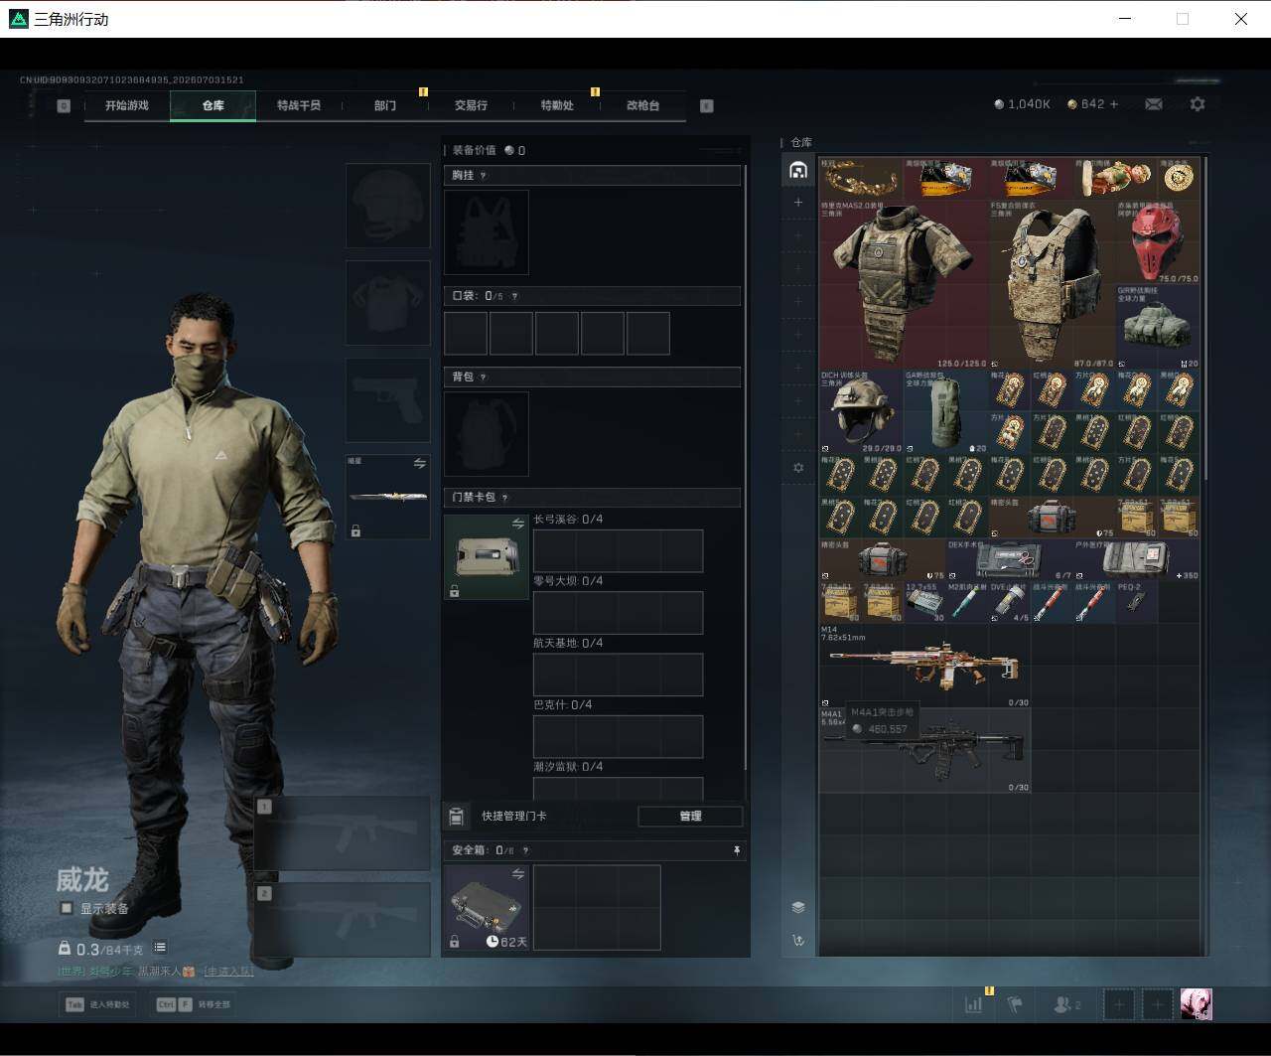Open the gear icon in the stash sidebar
The width and height of the screenshot is (1271, 1056).
pos(798,467)
